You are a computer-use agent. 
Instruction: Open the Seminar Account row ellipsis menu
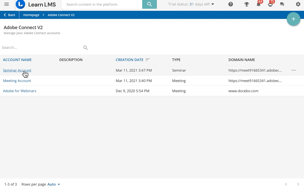pos(294,70)
